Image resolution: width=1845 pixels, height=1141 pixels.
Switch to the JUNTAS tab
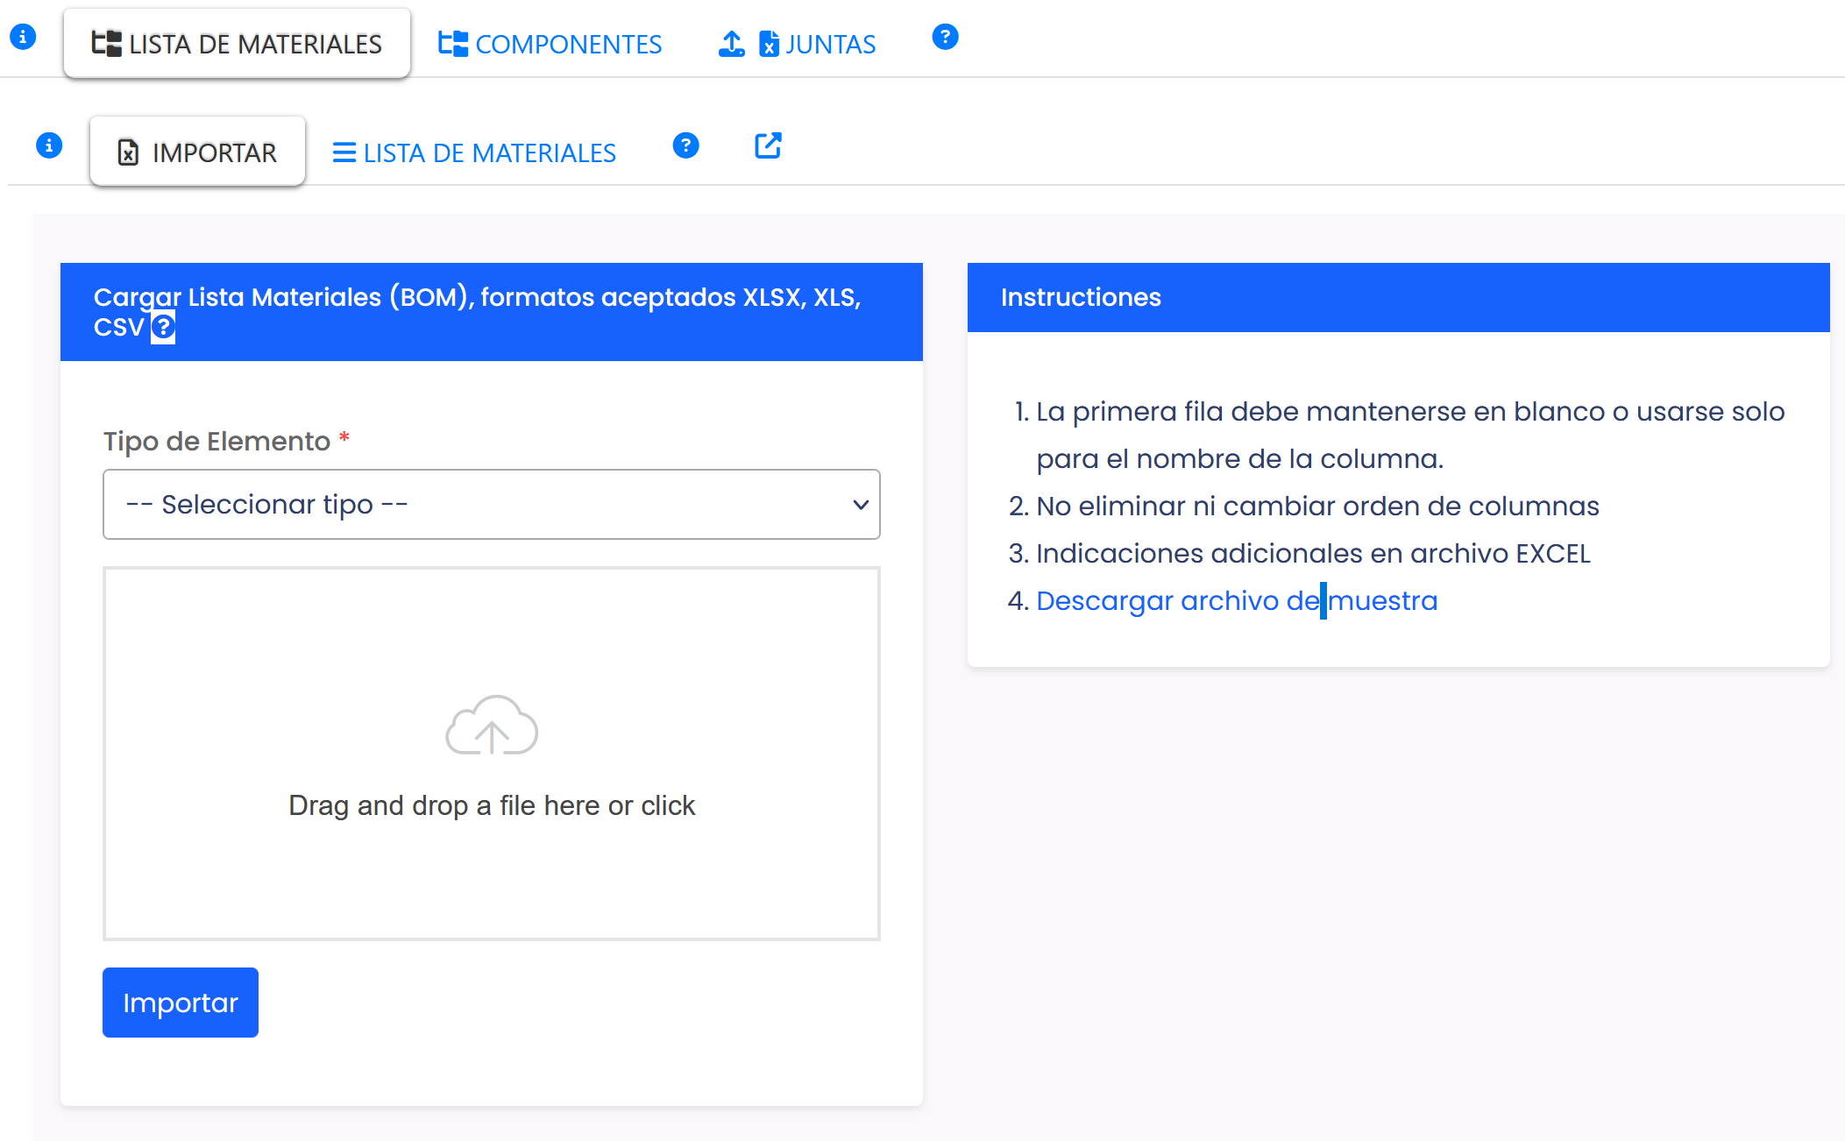tap(829, 44)
